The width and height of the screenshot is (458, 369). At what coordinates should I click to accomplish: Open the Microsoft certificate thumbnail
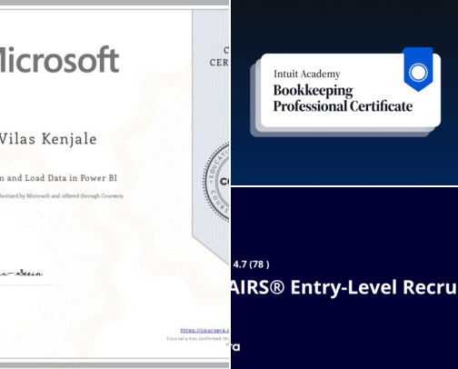click(x=114, y=184)
